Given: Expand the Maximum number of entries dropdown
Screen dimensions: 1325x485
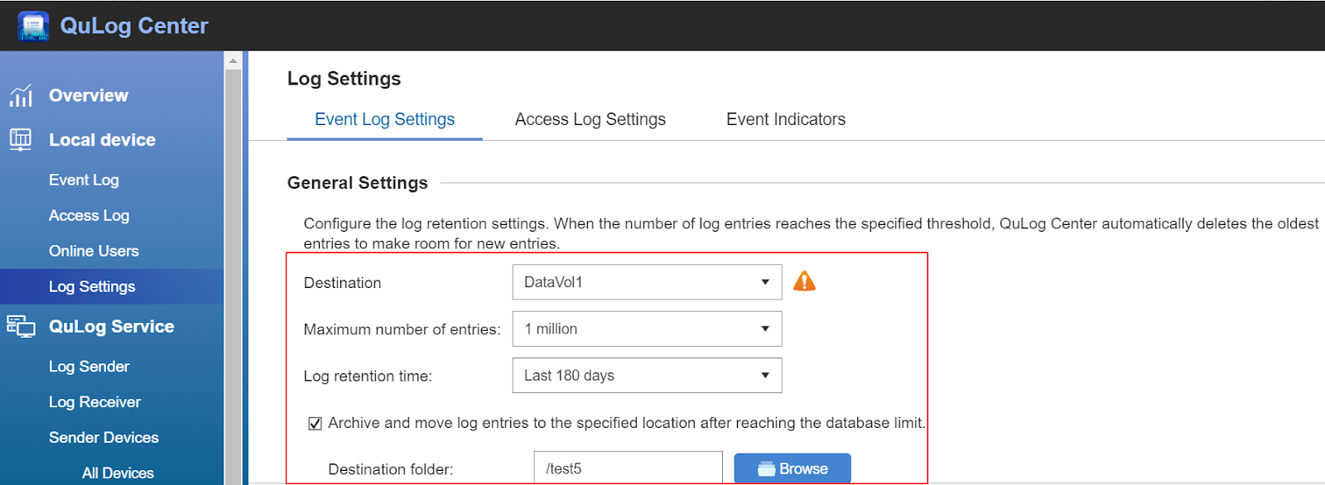Looking at the screenshot, I should click(x=647, y=329).
